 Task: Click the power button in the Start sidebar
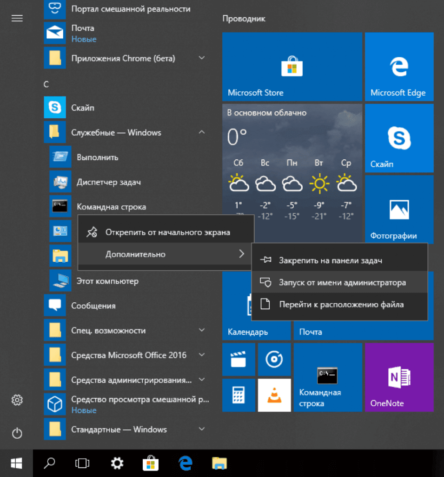pos(17,434)
